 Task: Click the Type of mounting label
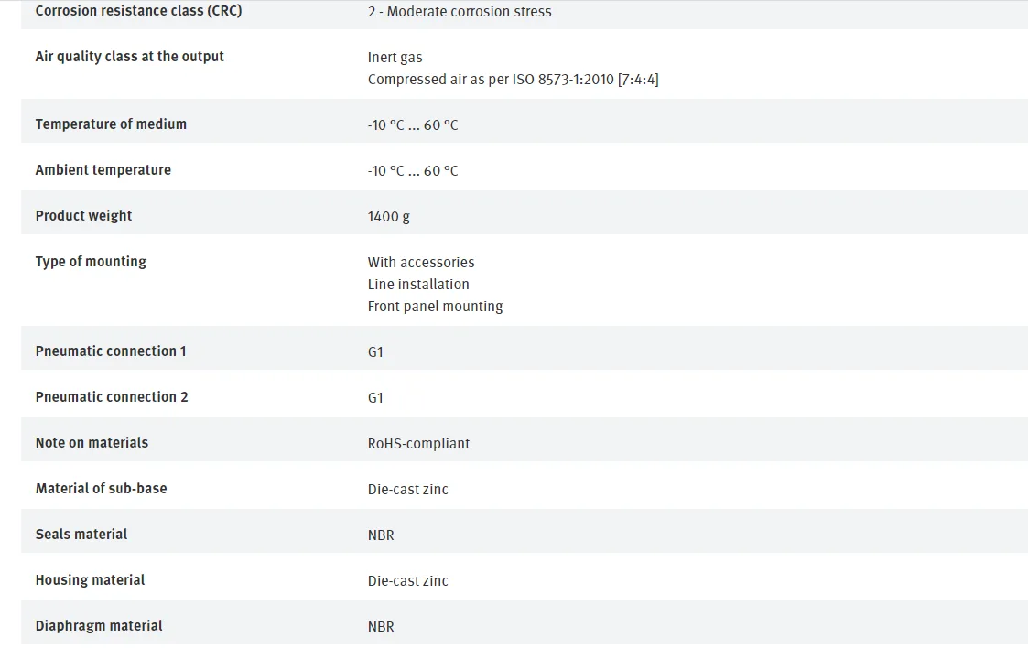[91, 262]
